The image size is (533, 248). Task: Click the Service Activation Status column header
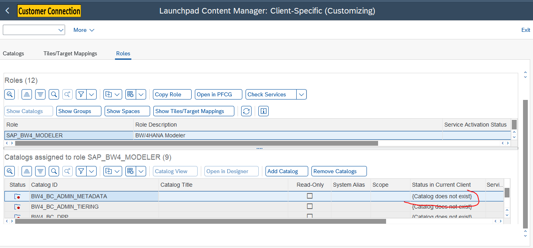(x=476, y=125)
